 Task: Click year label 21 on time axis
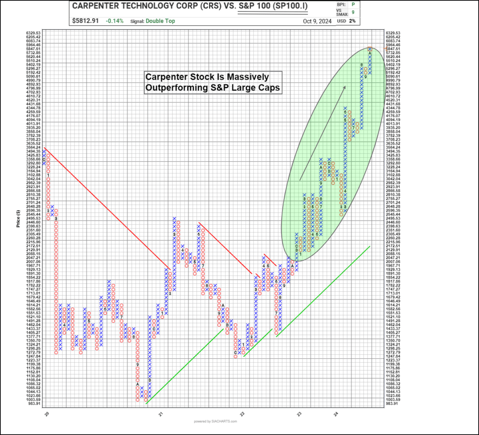click(x=160, y=414)
